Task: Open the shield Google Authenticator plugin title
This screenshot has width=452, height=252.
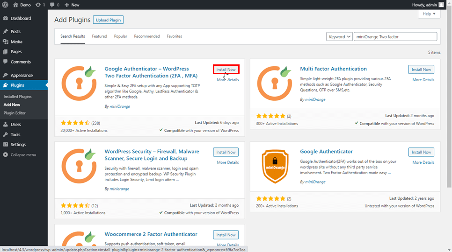Action: click(326, 151)
